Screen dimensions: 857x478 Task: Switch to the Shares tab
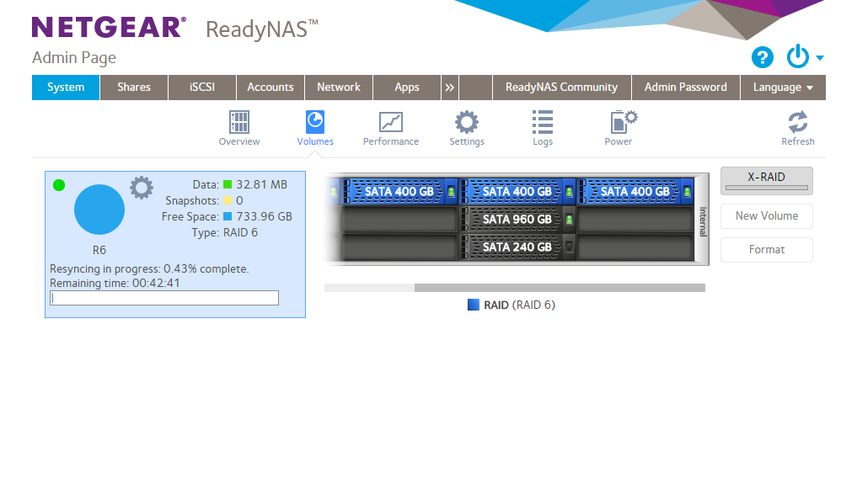point(134,88)
